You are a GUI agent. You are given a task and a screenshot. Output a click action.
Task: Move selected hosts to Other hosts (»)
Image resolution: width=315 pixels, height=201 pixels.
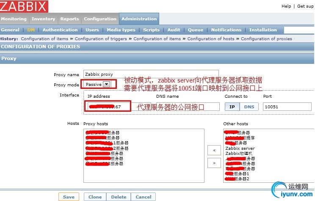point(214,163)
